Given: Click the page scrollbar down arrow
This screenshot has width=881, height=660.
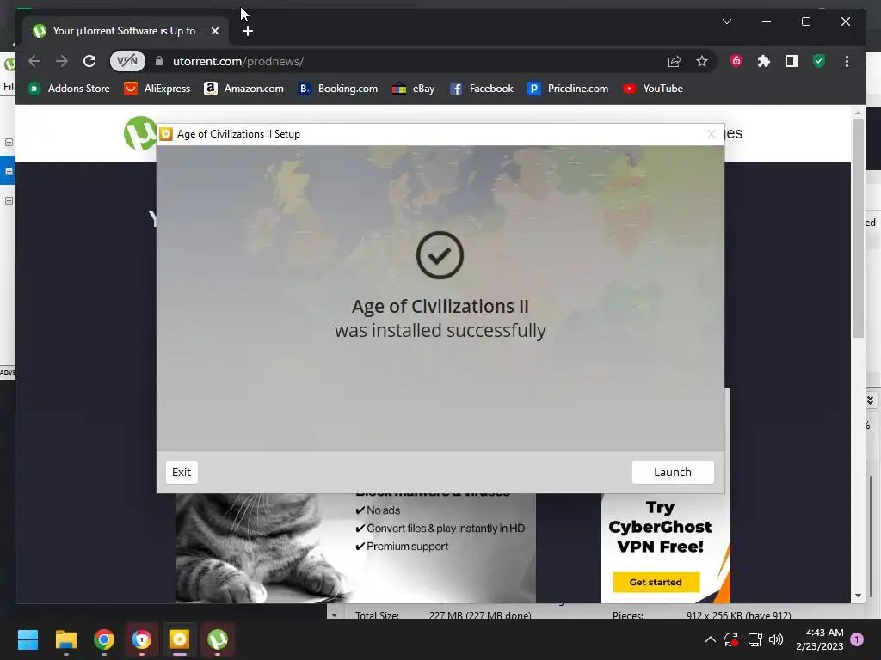Looking at the screenshot, I should click(858, 596).
